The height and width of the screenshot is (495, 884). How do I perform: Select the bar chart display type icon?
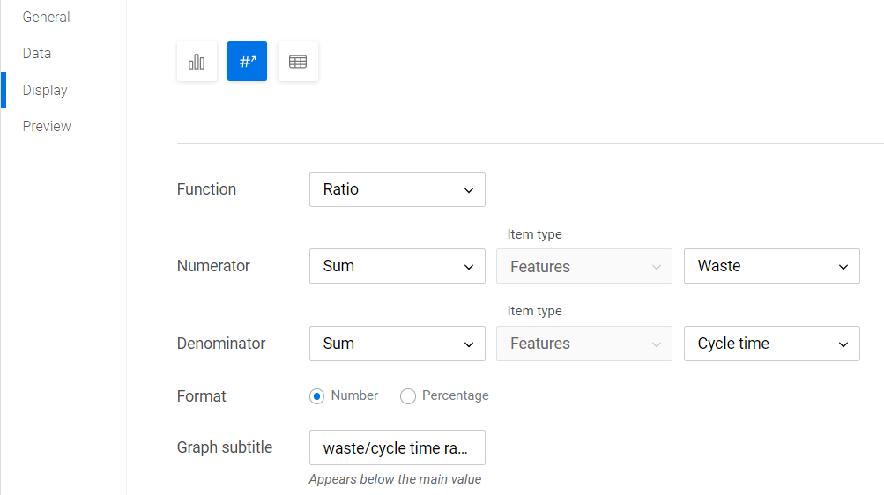click(x=197, y=62)
